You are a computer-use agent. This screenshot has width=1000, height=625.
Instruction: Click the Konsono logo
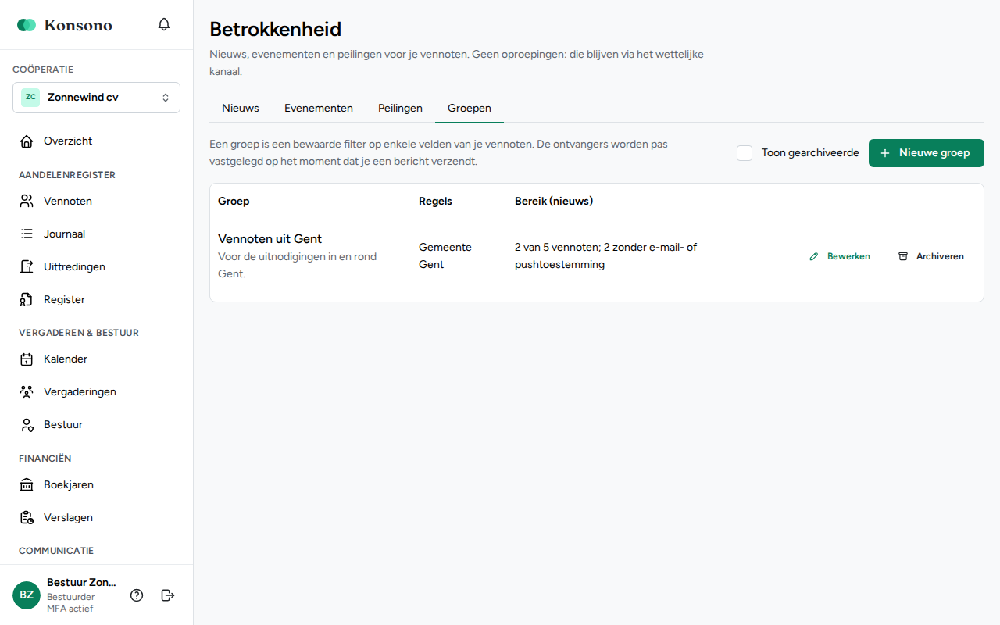[x=65, y=25]
